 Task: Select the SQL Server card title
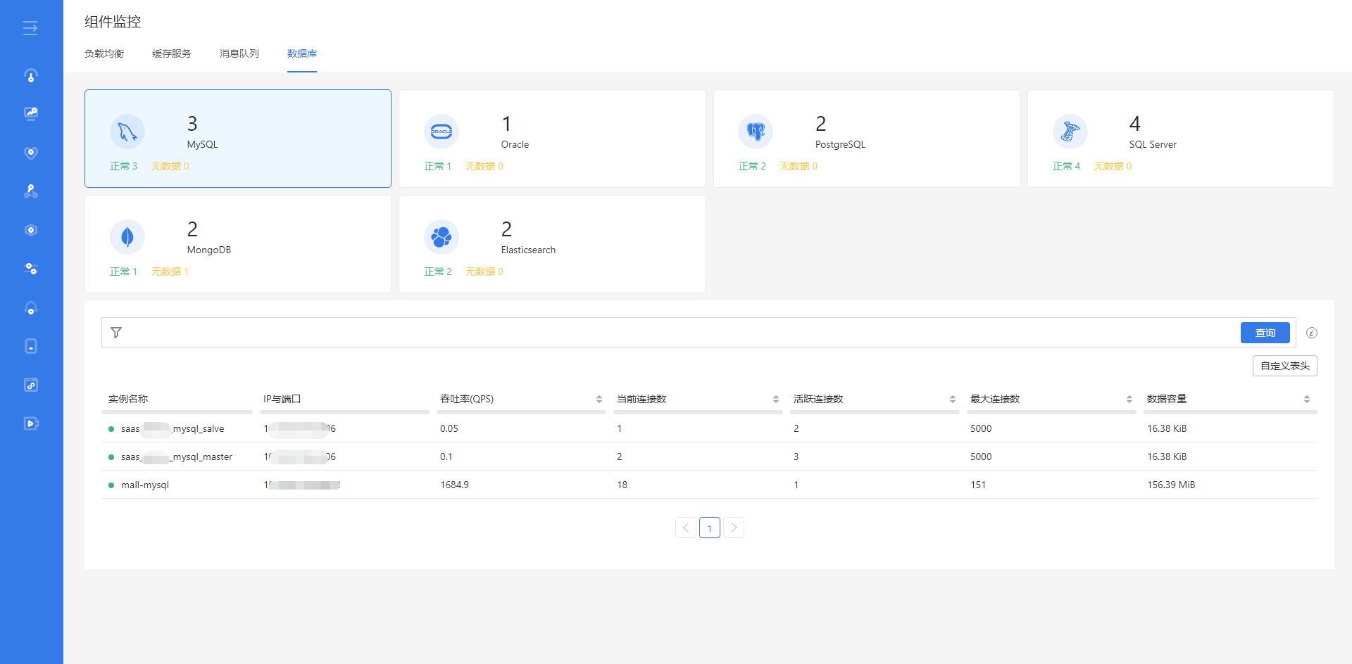coord(1153,144)
